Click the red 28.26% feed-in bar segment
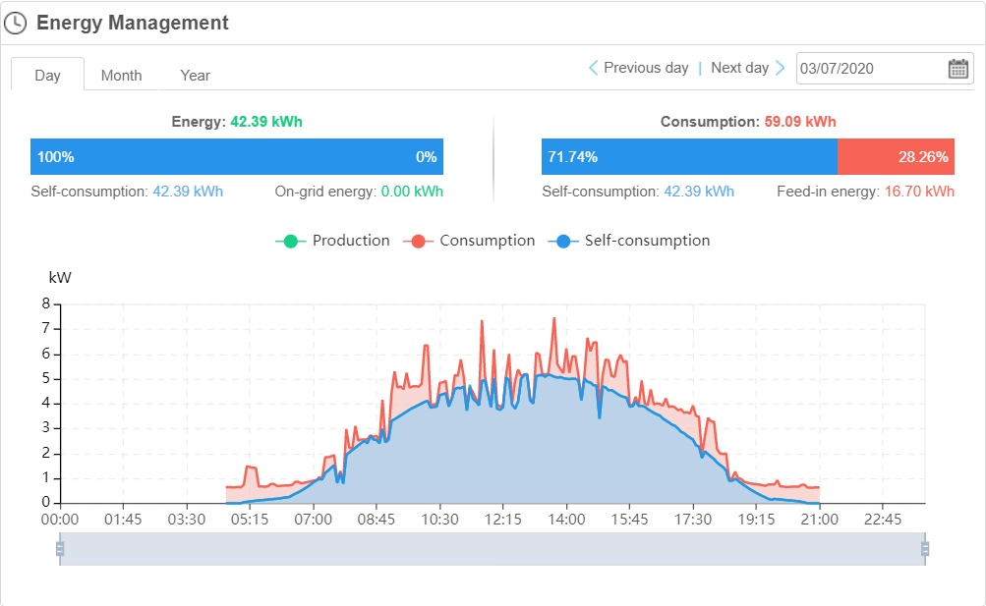This screenshot has width=986, height=606. coord(895,157)
